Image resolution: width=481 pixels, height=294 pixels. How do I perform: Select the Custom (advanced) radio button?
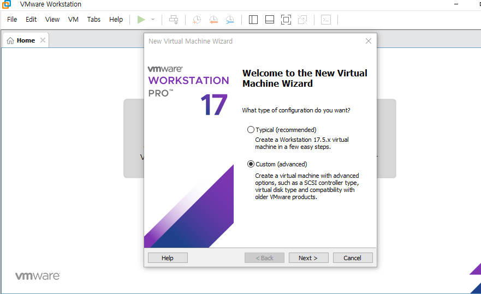(251, 164)
